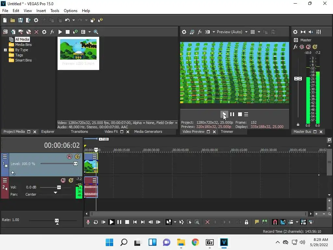Toggle Dim Output speaker icon
The width and height of the screenshot is (333, 250).
[x=311, y=32]
